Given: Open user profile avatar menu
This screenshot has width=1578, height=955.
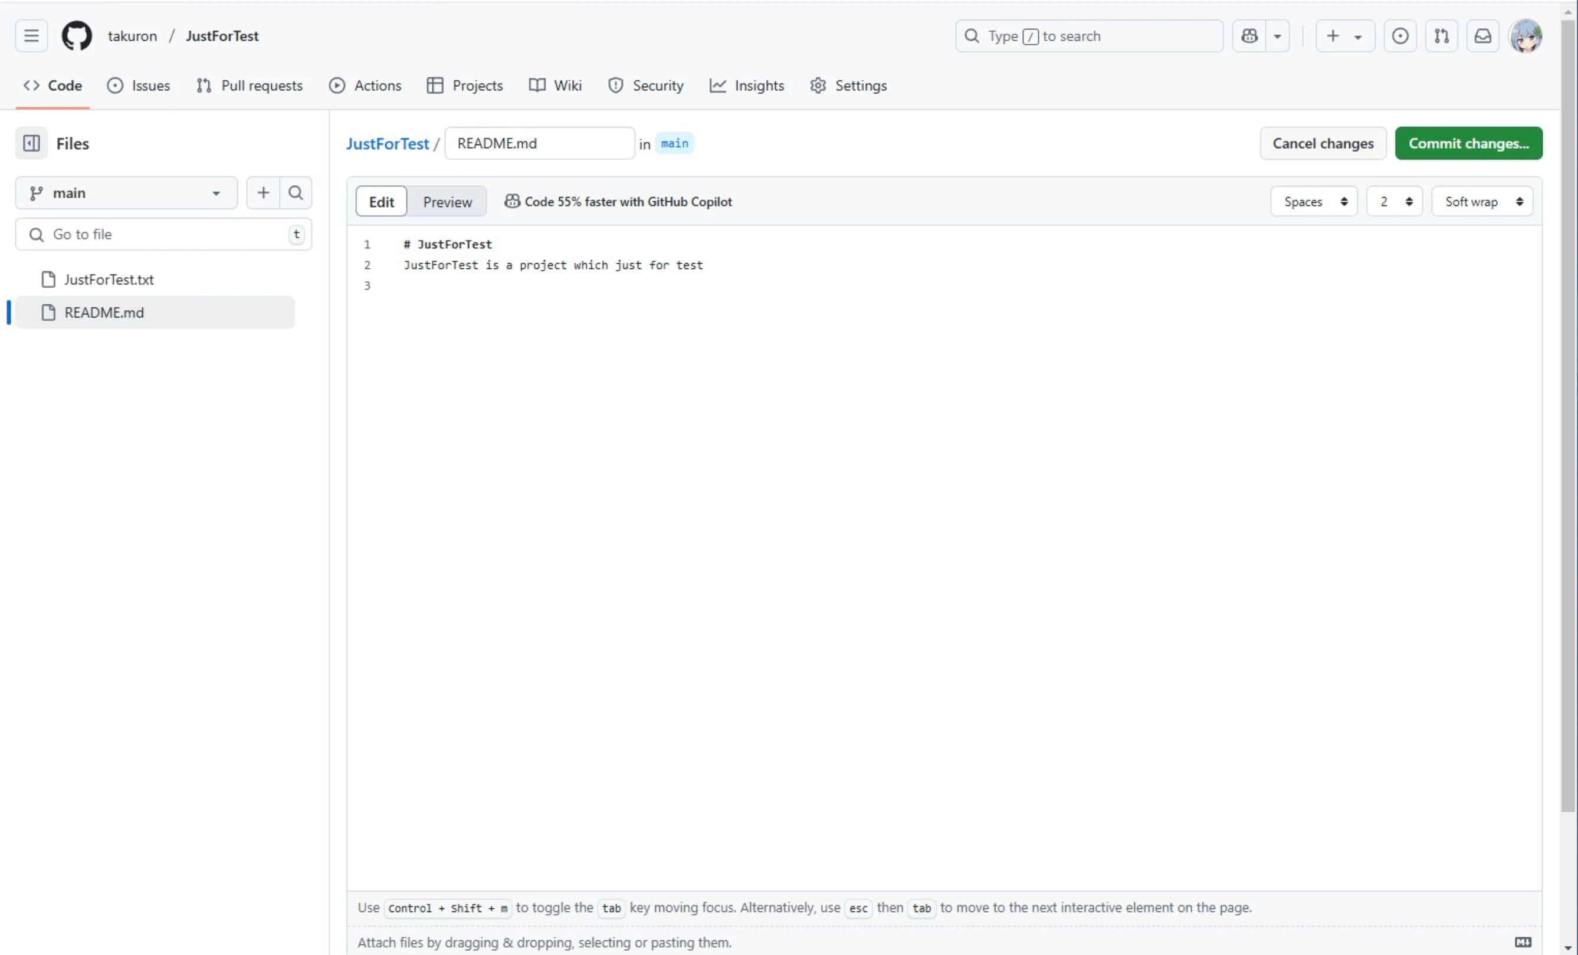Looking at the screenshot, I should [x=1526, y=36].
